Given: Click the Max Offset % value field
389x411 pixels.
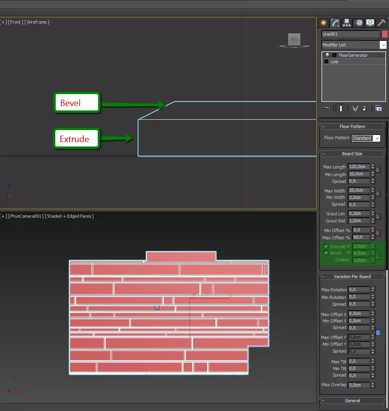Looking at the screenshot, I should point(361,237).
